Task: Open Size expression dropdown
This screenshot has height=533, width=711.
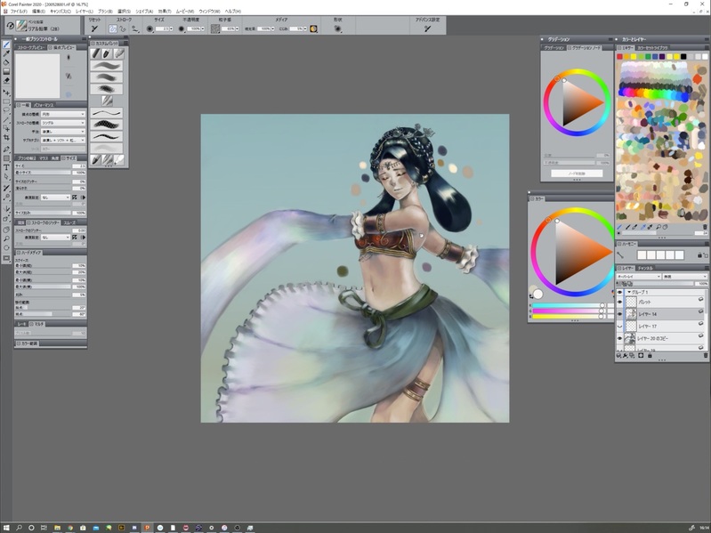Action: (55, 198)
